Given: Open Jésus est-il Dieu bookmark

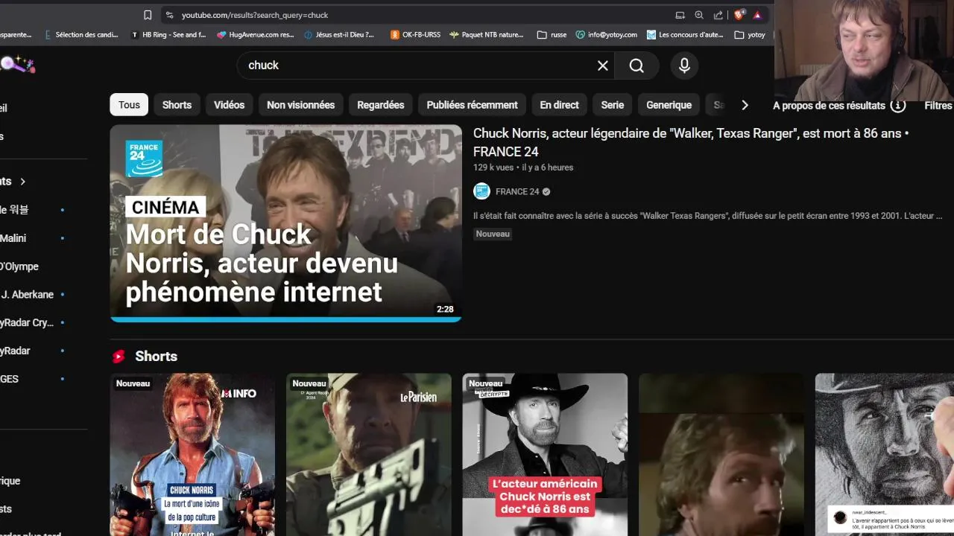Looking at the screenshot, I should [x=339, y=34].
